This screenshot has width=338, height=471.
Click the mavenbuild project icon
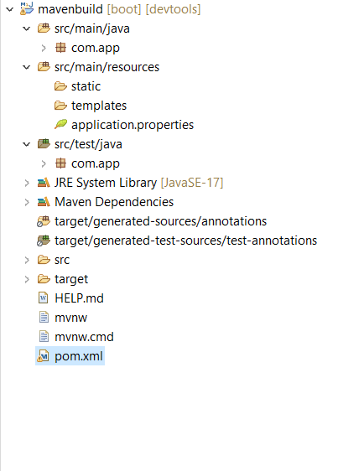(x=27, y=8)
